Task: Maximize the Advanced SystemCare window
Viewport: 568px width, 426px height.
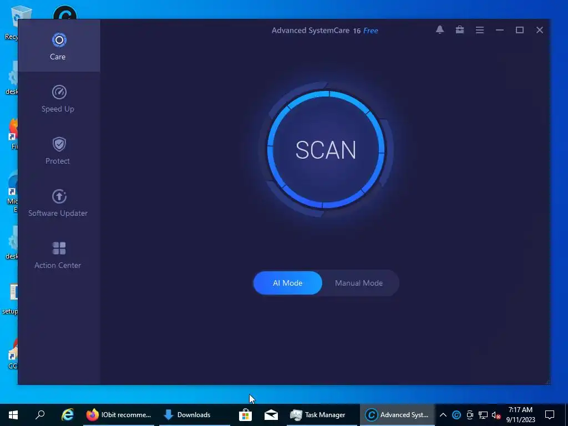Action: click(519, 30)
